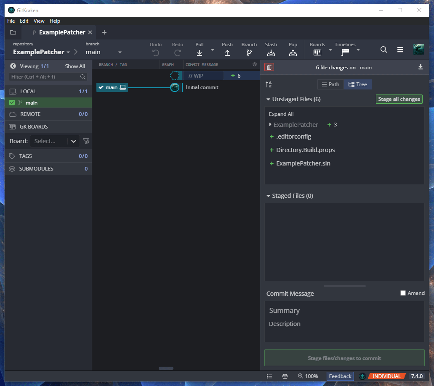The height and width of the screenshot is (386, 434).
Task: Open the File menu
Action: pyautogui.click(x=11, y=21)
